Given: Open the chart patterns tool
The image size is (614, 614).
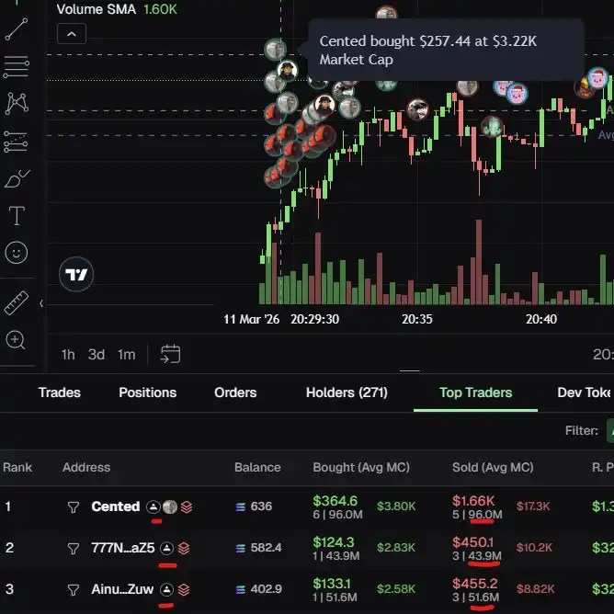Looking at the screenshot, I should tap(17, 103).
